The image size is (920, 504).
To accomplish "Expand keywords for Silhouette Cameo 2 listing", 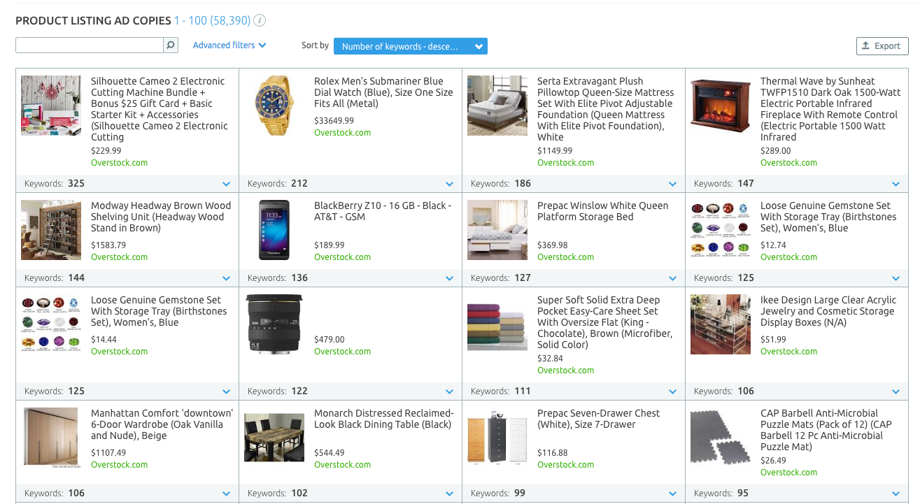I will (x=226, y=184).
